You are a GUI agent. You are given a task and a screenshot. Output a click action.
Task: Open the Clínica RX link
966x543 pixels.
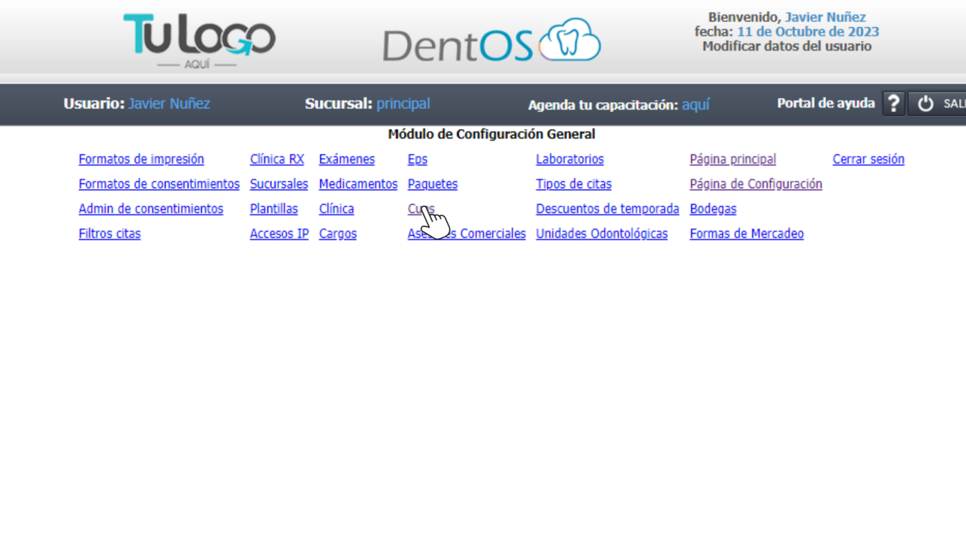click(x=277, y=159)
